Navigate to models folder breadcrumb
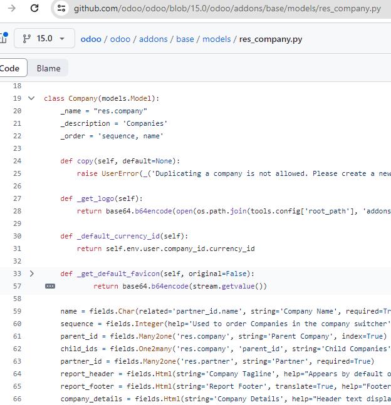Viewport: 391px width, 405px height. tap(216, 39)
